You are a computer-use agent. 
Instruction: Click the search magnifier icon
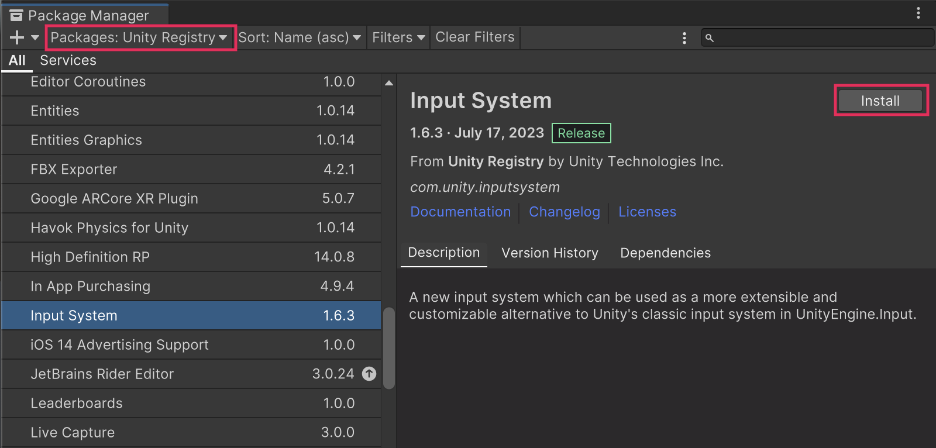tap(710, 38)
